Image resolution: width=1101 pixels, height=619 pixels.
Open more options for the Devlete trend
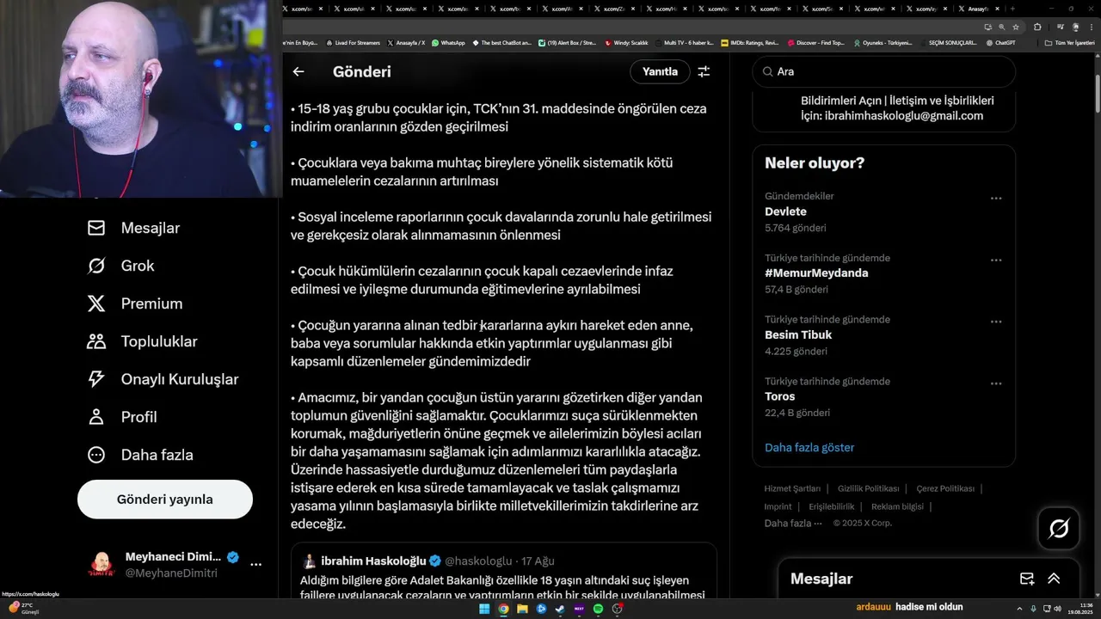point(996,199)
